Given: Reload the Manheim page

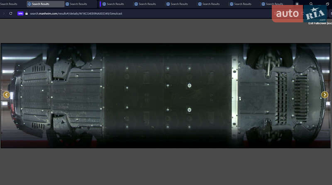Looking at the screenshot, I should point(11,13).
